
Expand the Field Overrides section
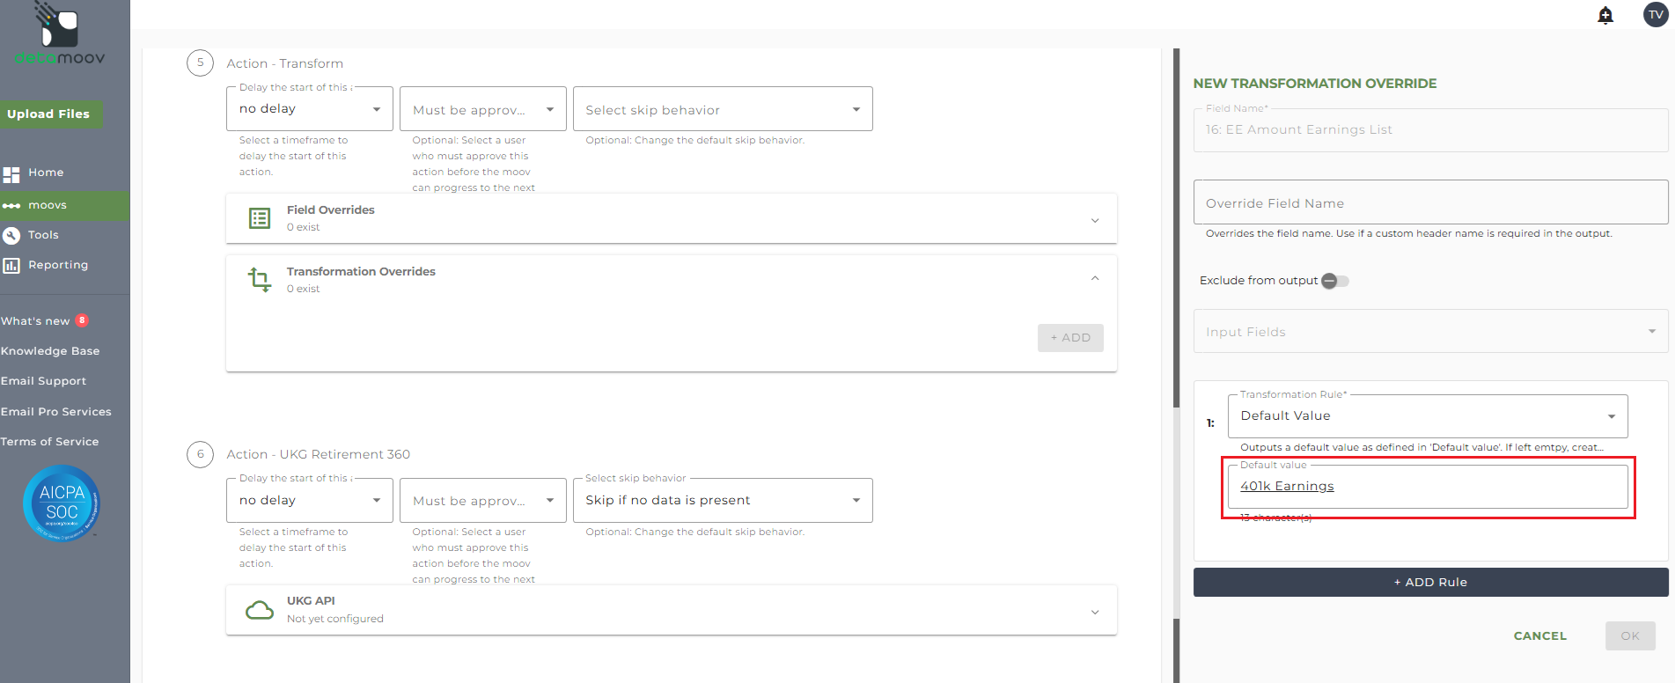pos(1095,220)
